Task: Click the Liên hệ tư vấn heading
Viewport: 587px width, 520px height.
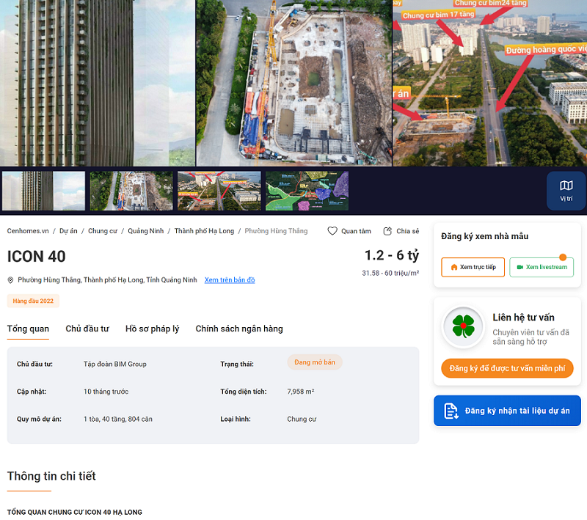Action: 523,318
